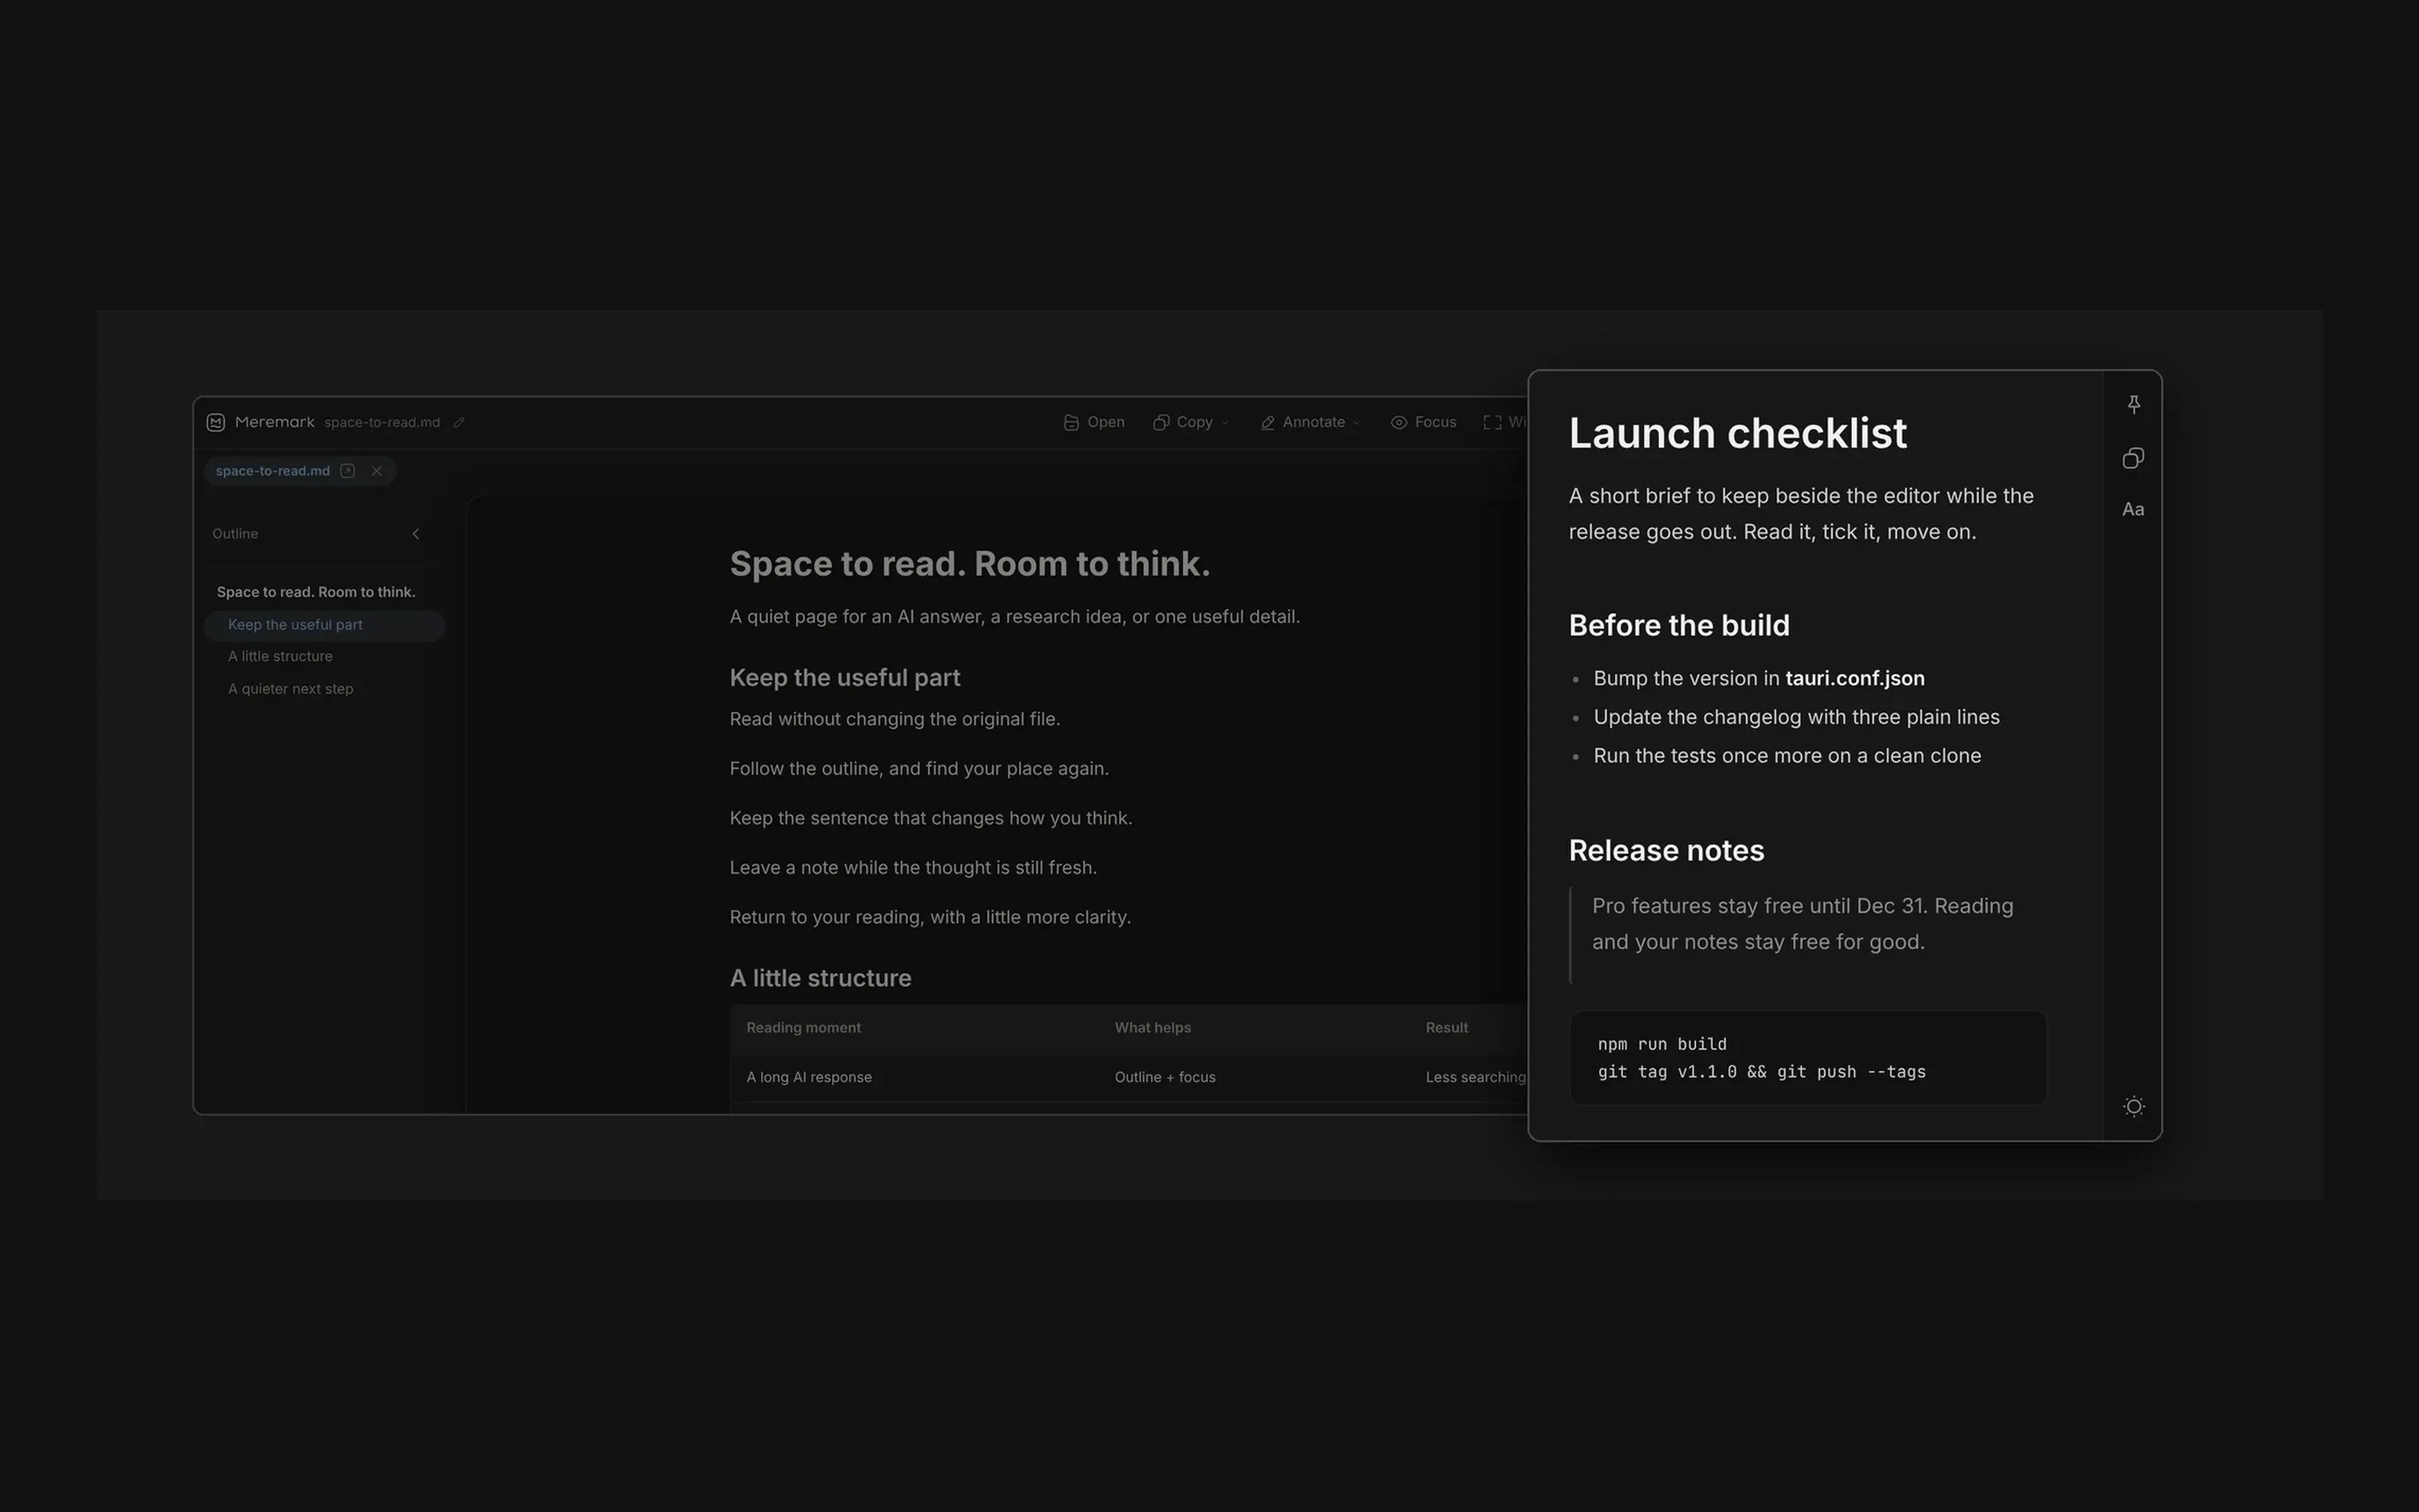
Task: Click the copy icon in the Launch checklist sidebar
Action: [2133, 458]
